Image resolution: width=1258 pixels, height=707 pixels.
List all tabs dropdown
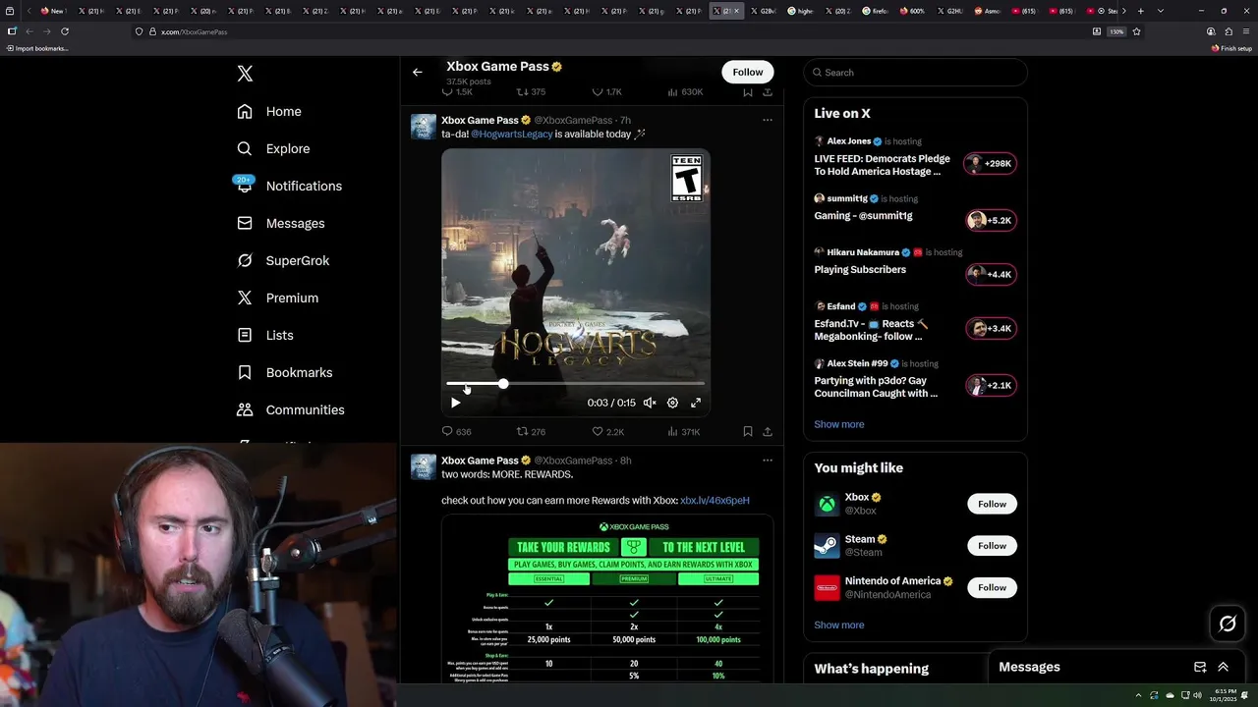pyautogui.click(x=1161, y=11)
